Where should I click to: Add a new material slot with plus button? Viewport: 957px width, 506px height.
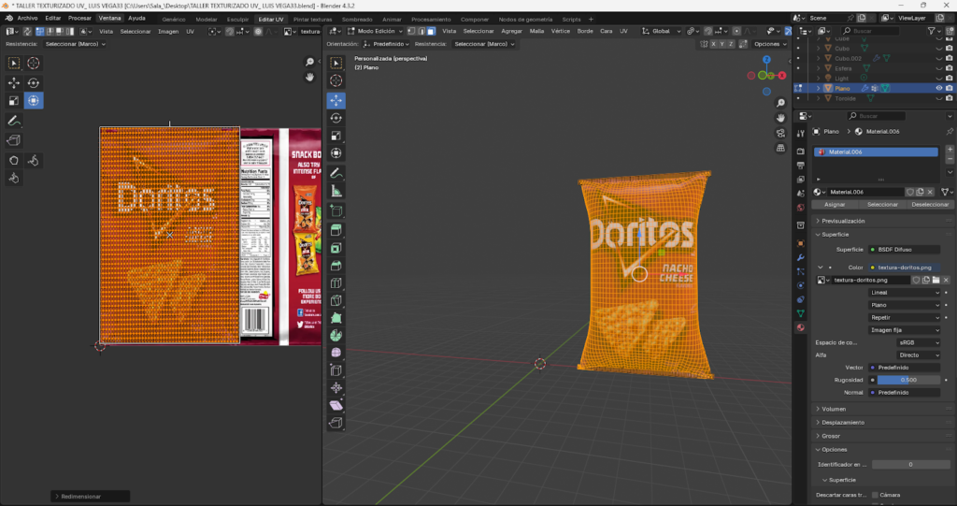pyautogui.click(x=950, y=149)
